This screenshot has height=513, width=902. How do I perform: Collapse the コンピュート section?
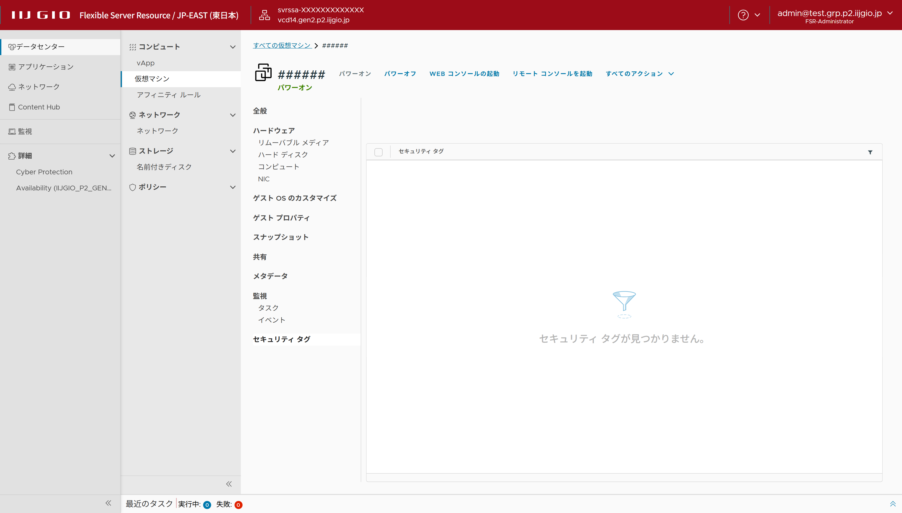233,47
